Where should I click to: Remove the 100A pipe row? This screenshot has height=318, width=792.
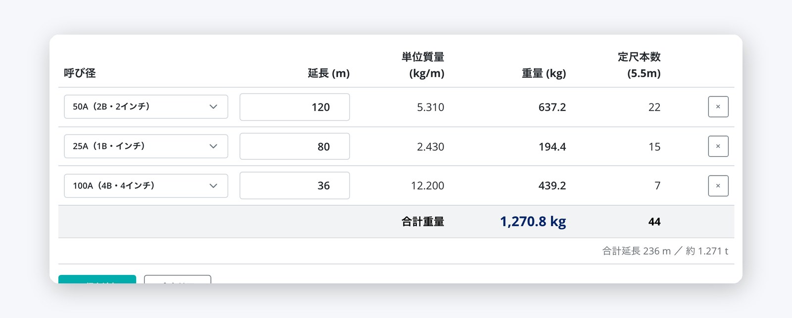[x=718, y=186]
